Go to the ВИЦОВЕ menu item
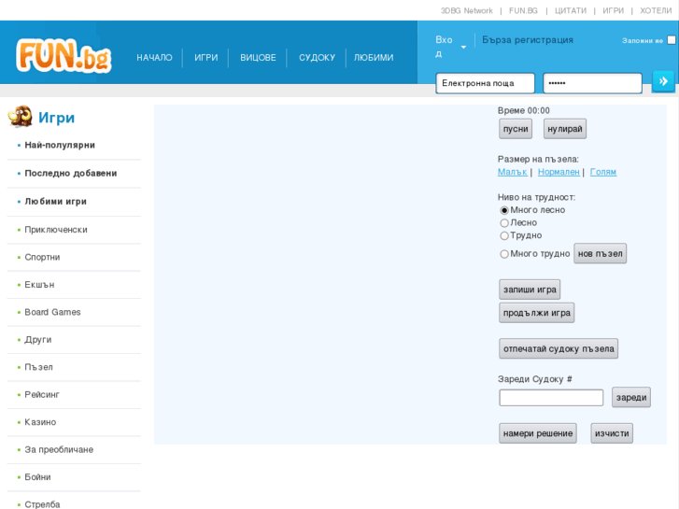Viewport: 679px width, 509px height. click(258, 58)
